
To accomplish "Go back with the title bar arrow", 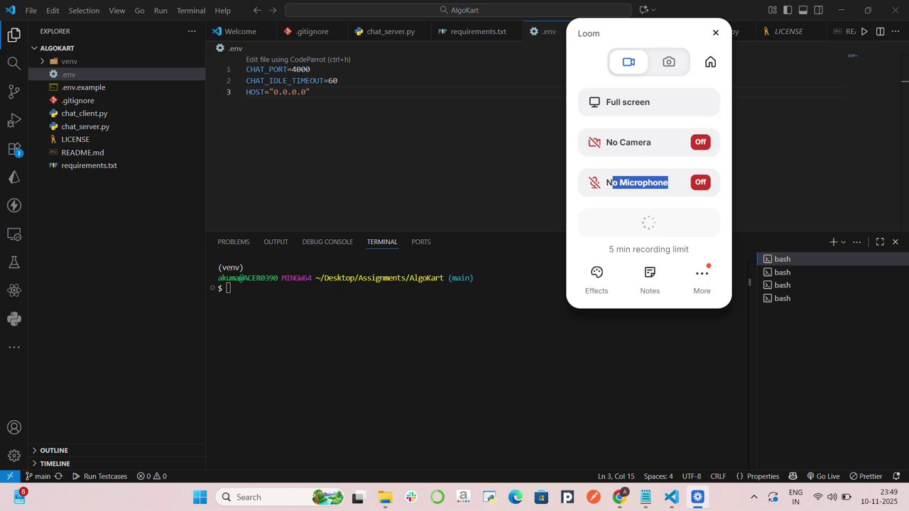I will (x=257, y=10).
